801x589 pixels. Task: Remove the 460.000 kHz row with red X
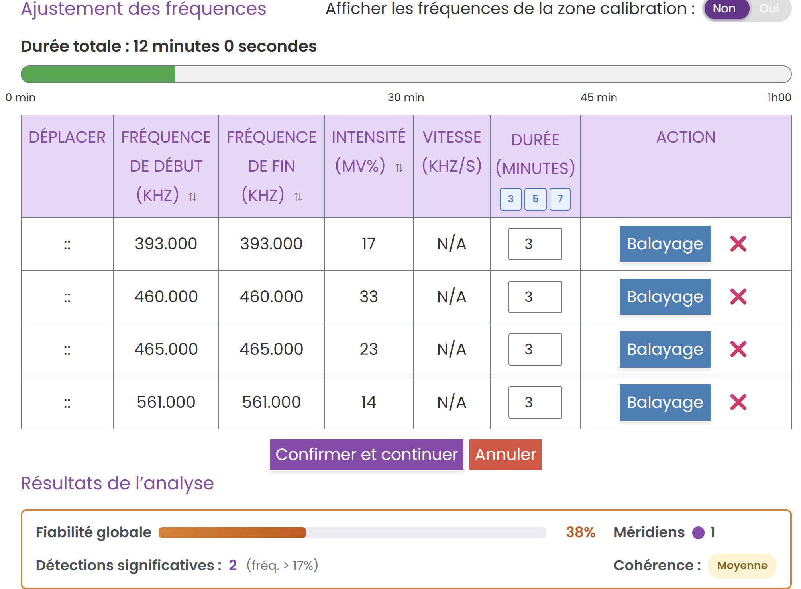[x=738, y=297]
